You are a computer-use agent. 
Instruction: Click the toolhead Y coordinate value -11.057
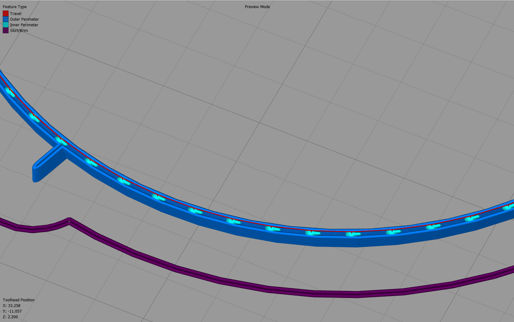pyautogui.click(x=15, y=311)
